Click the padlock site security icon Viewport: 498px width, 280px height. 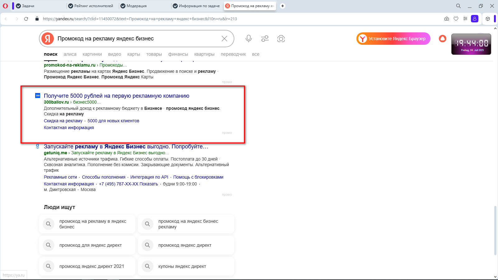37,19
